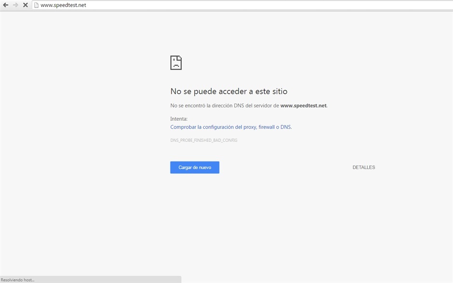Focus the address bar showing www.speedtest.net

coord(243,5)
